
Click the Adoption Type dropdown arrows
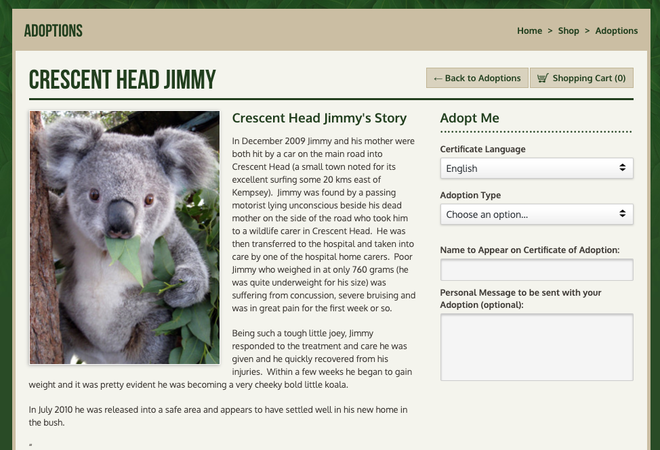coord(622,214)
